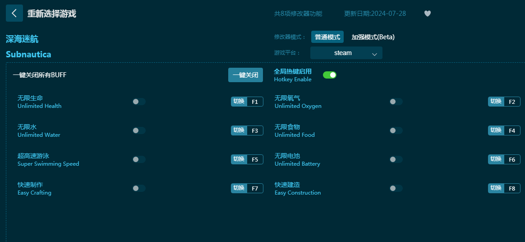Click 一键关闭所有BUFF label

pyautogui.click(x=40, y=75)
